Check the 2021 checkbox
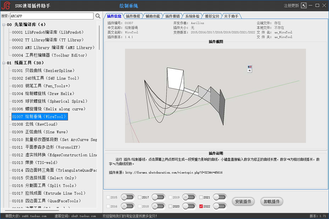The width and height of the screenshot is (329, 219). 201,197
